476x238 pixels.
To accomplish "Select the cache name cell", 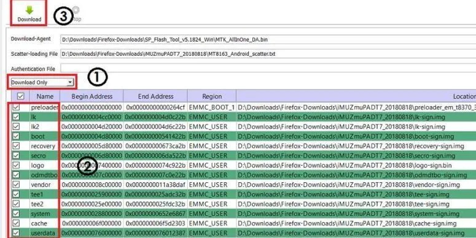I will pos(44,223).
